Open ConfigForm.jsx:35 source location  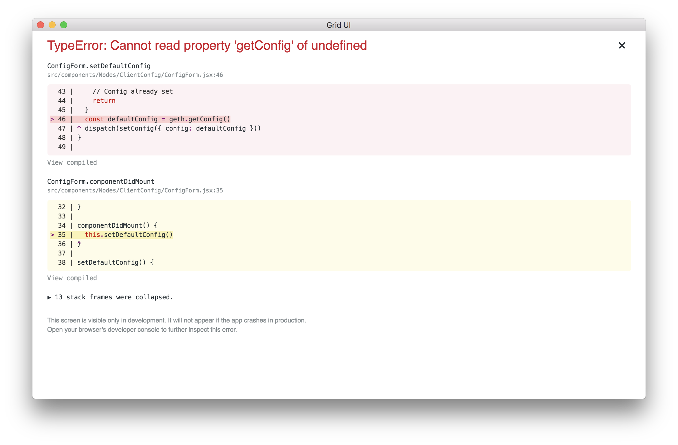tap(135, 190)
